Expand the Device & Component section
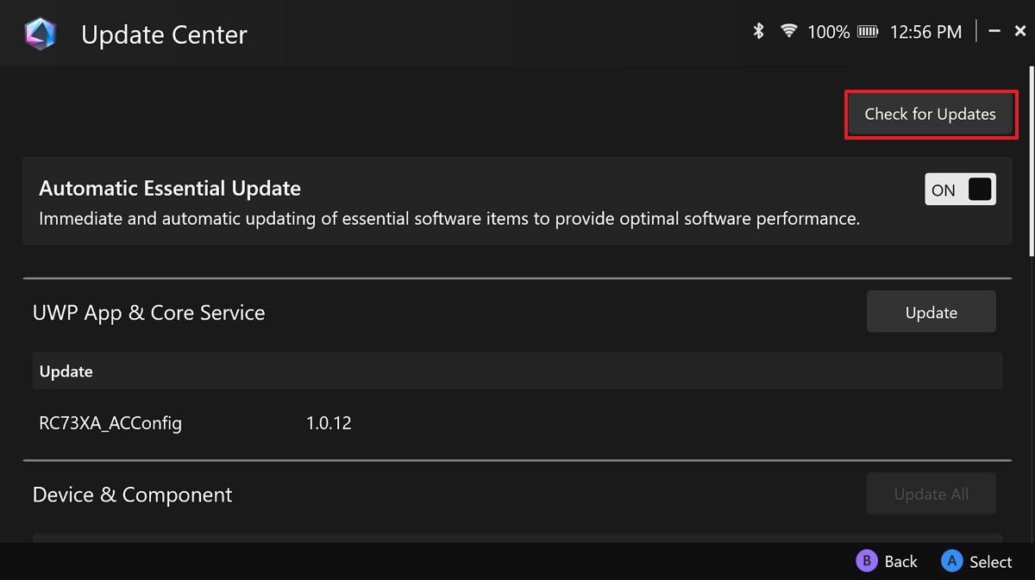The height and width of the screenshot is (580, 1035). [x=132, y=495]
